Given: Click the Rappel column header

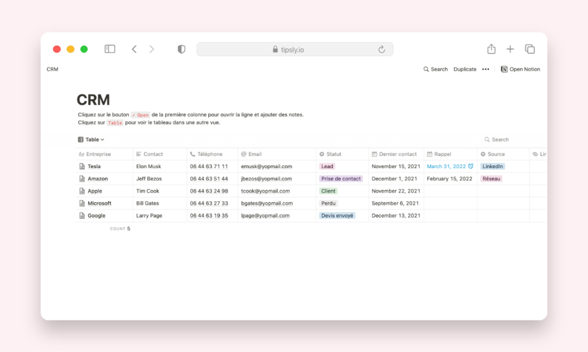Looking at the screenshot, I should pyautogui.click(x=451, y=154).
